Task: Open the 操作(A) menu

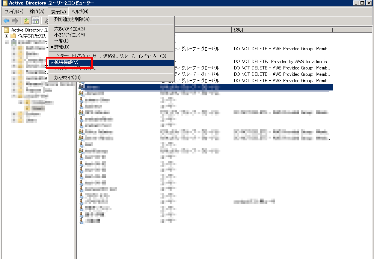Action: pyautogui.click(x=37, y=12)
